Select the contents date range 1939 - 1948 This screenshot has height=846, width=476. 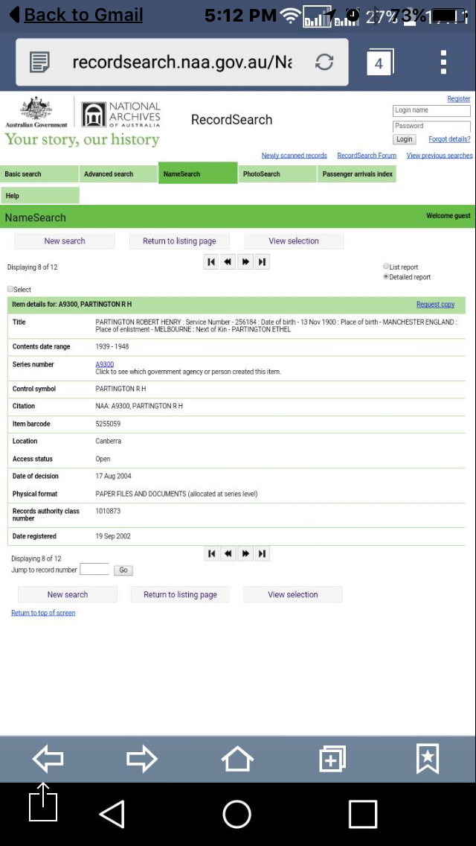112,347
